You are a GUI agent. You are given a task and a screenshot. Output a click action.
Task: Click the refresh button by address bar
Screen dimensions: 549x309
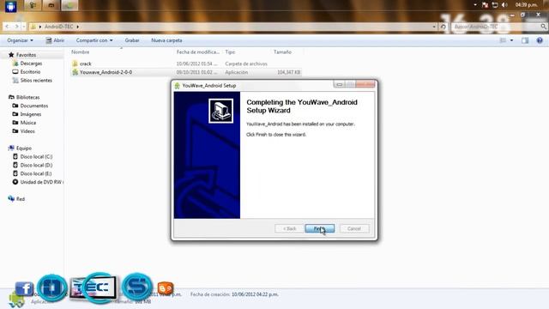point(443,27)
